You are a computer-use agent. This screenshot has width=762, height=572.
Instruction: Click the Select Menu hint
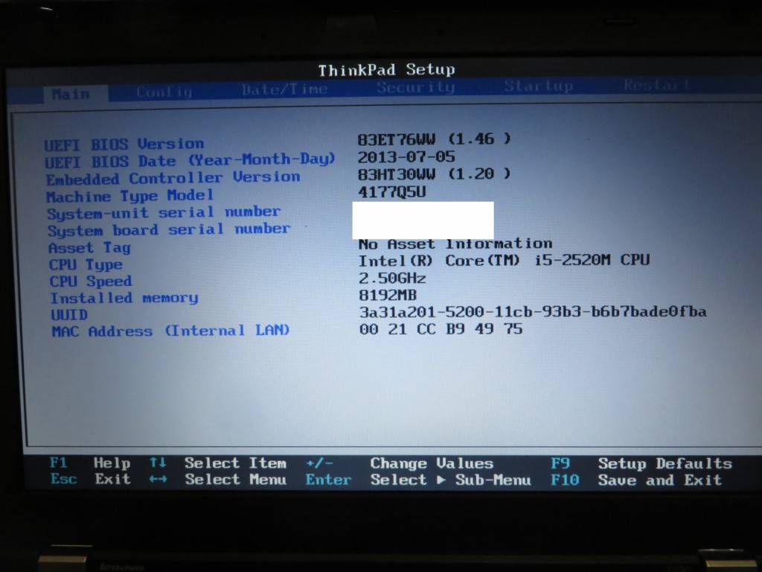236,480
